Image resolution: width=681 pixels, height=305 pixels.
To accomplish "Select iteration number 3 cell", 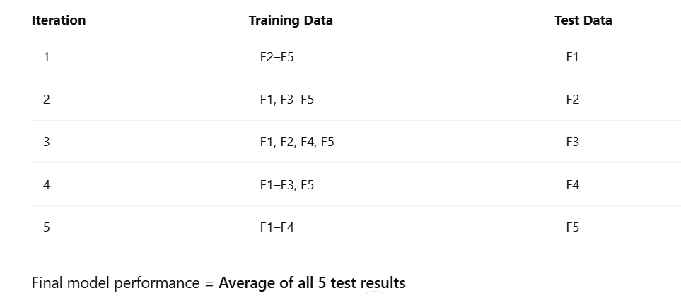I will click(46, 142).
